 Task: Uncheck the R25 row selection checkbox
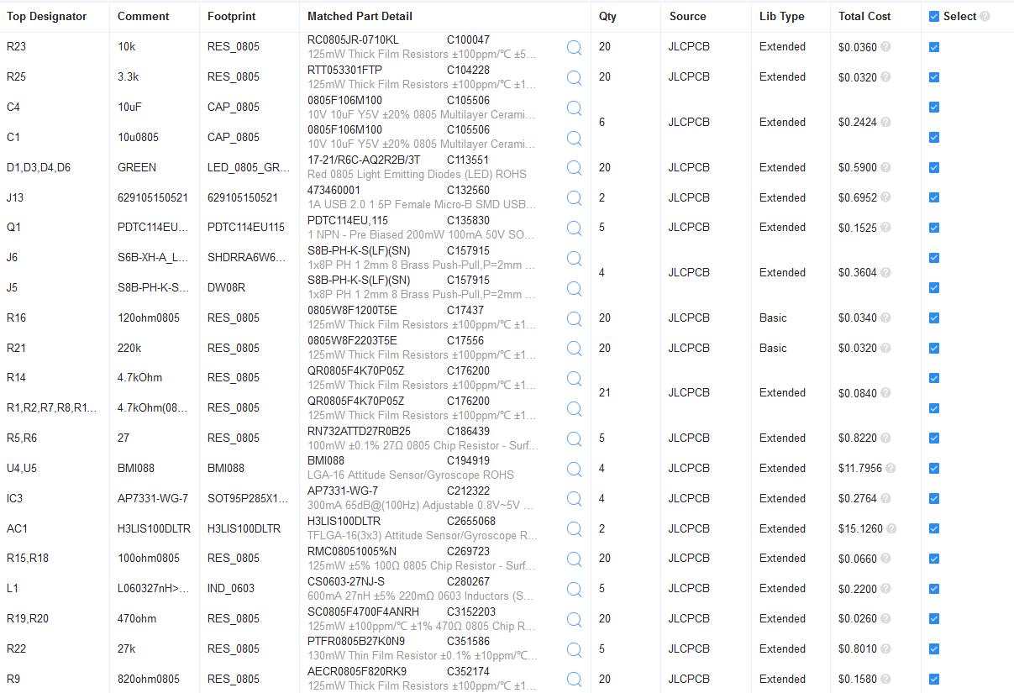coord(934,76)
